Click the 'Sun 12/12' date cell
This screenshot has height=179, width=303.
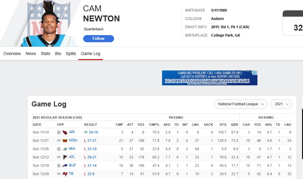[x=41, y=157]
